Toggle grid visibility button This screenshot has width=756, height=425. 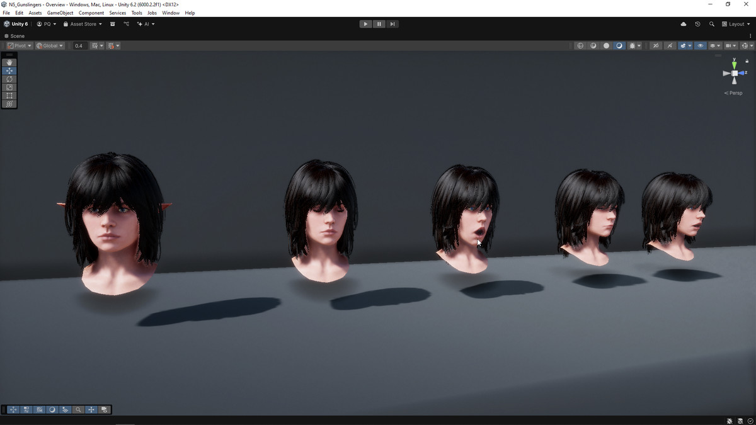pos(94,45)
